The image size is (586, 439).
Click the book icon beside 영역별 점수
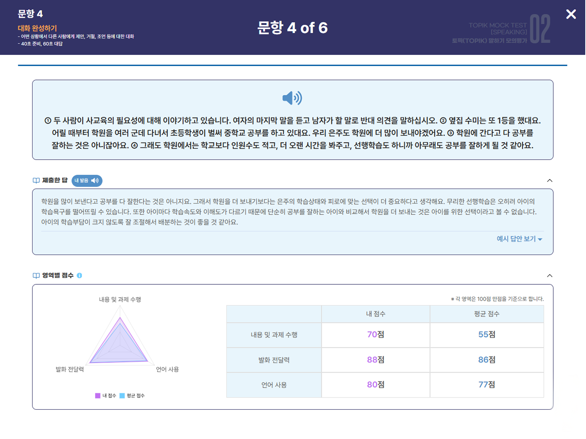click(36, 276)
